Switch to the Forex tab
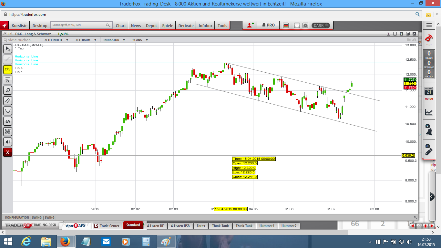441x248 pixels. tap(201, 226)
